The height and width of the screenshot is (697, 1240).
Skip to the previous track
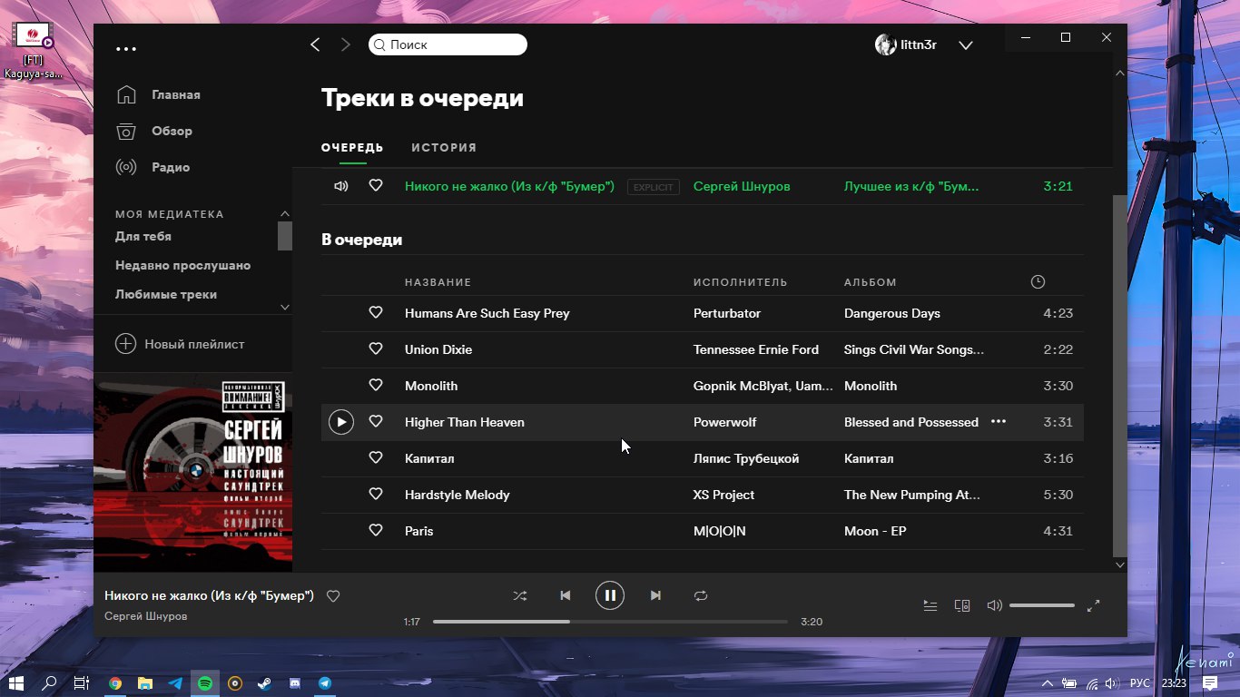(x=566, y=596)
